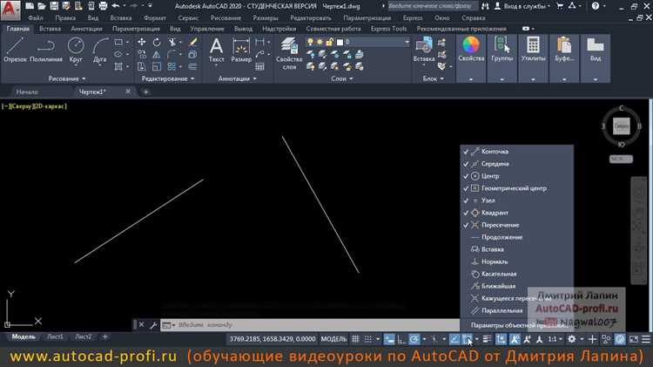Open the Файл menu
The width and height of the screenshot is (653, 367).
[x=36, y=18]
